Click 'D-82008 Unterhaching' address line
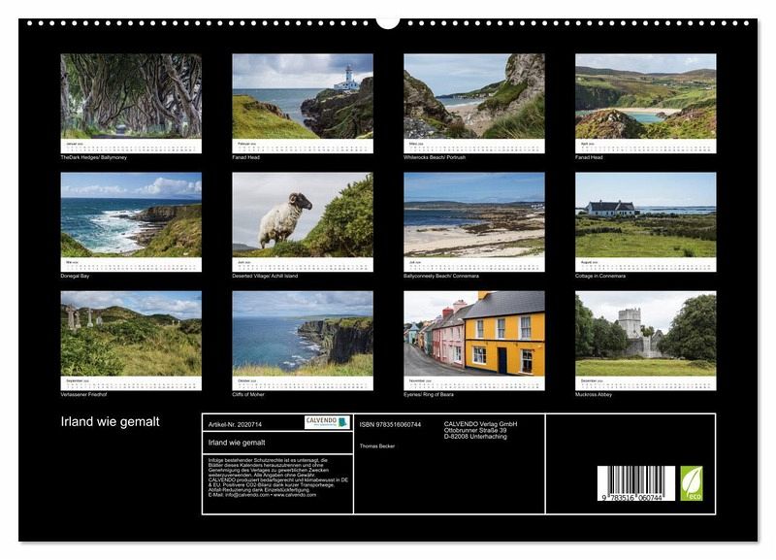 [x=475, y=437]
